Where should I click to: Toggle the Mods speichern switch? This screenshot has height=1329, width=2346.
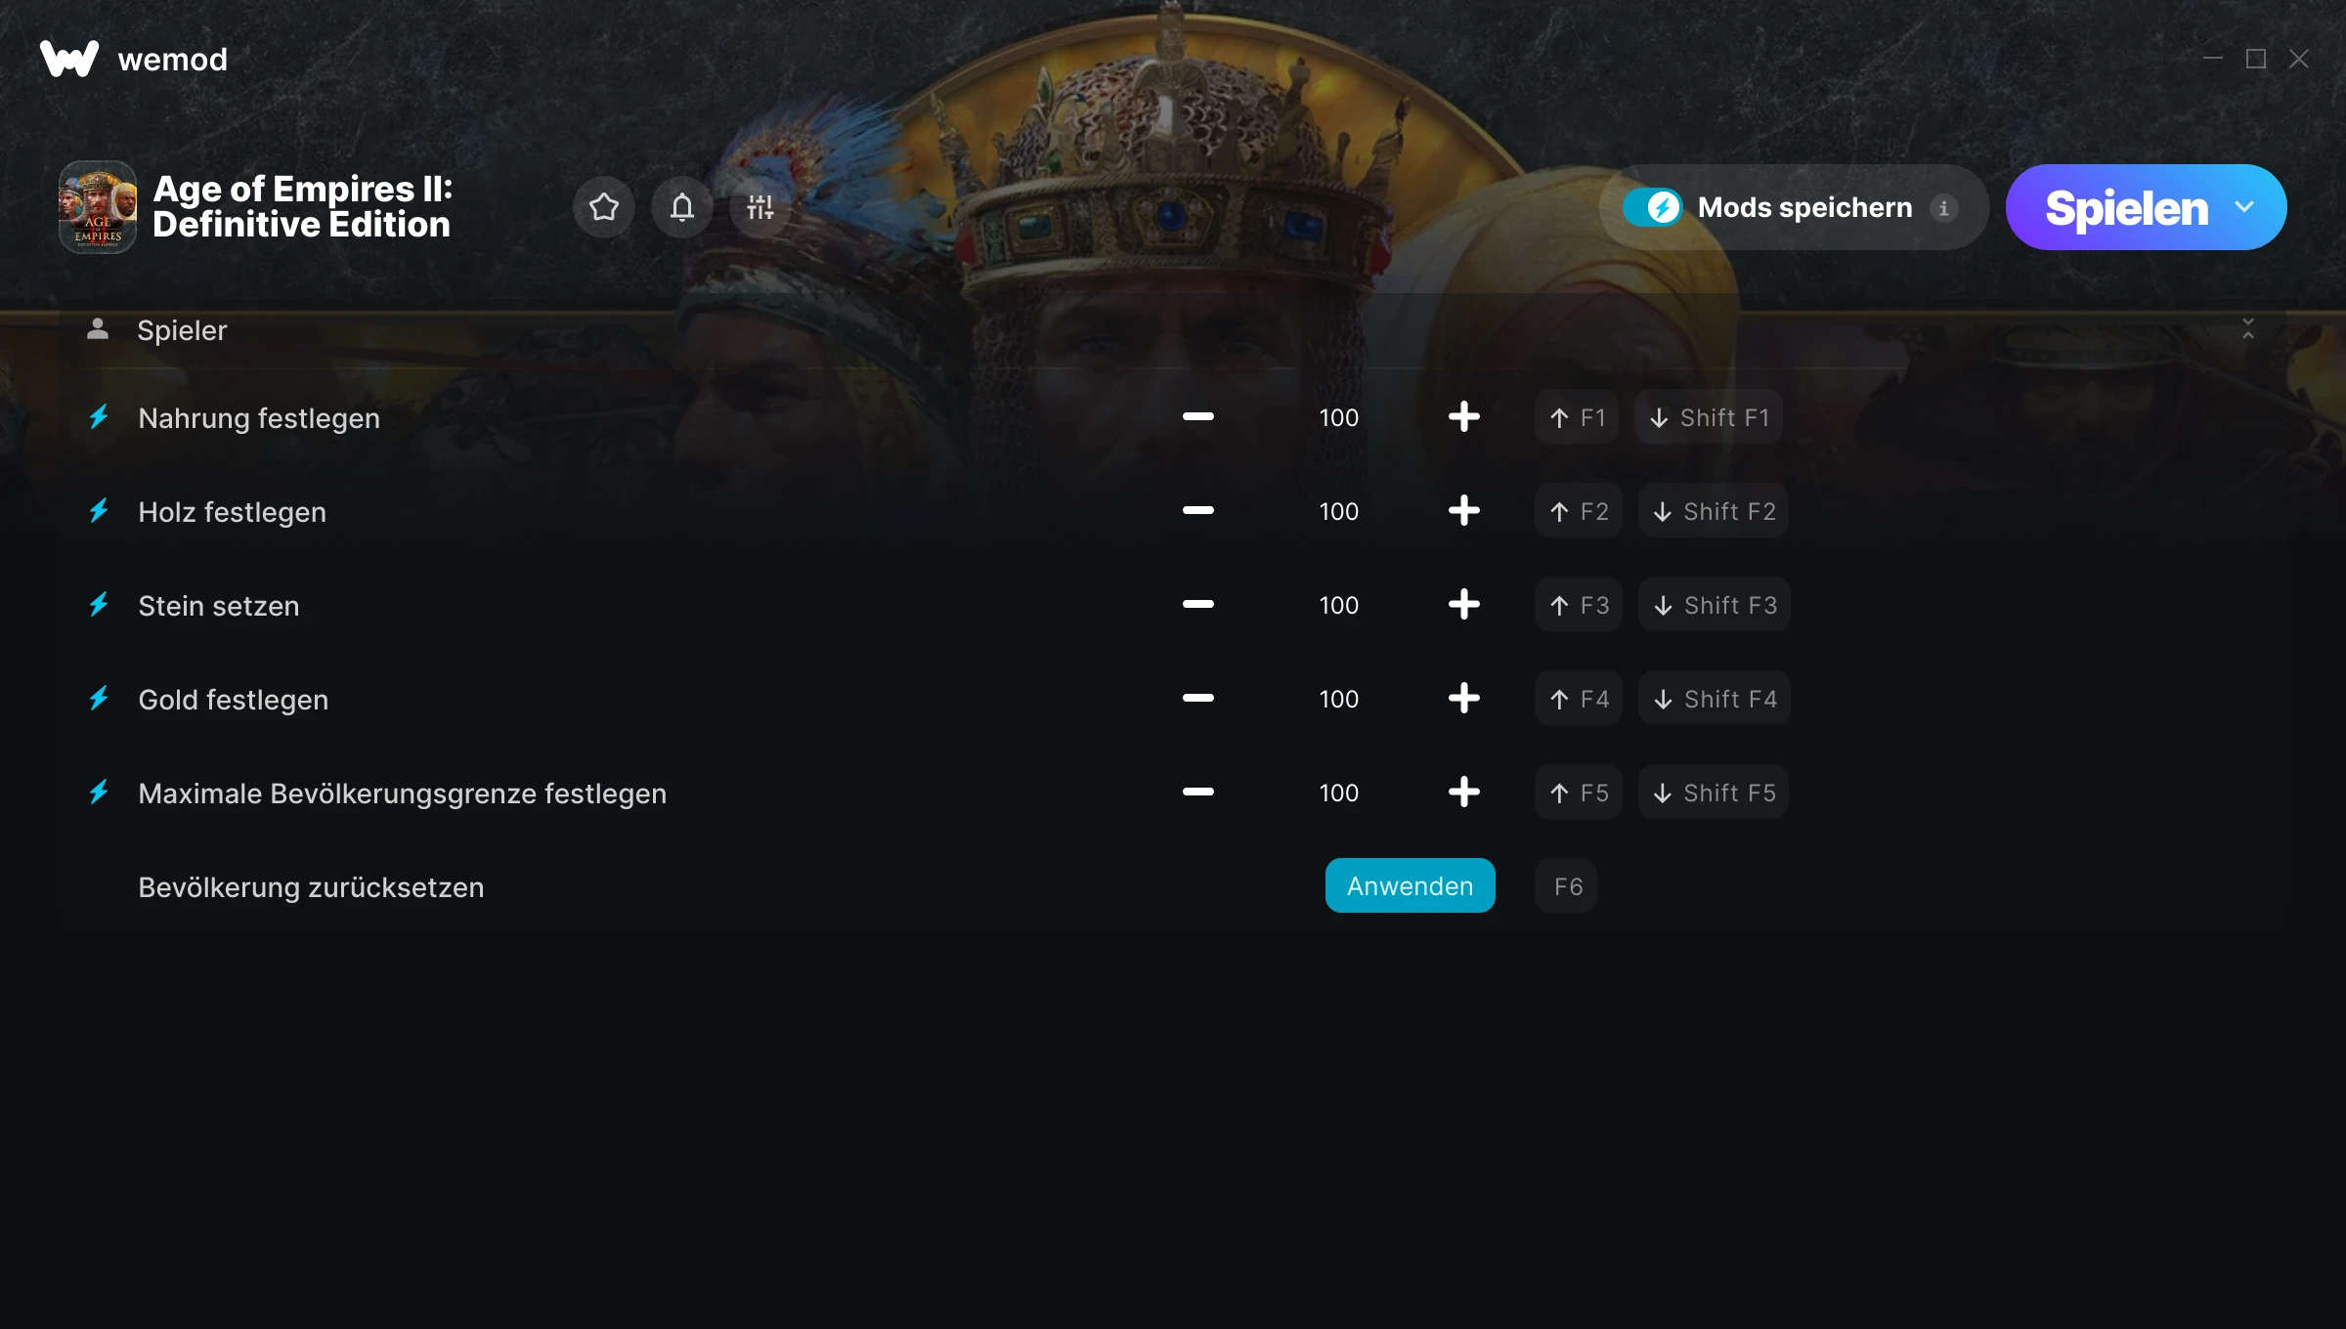click(1653, 207)
